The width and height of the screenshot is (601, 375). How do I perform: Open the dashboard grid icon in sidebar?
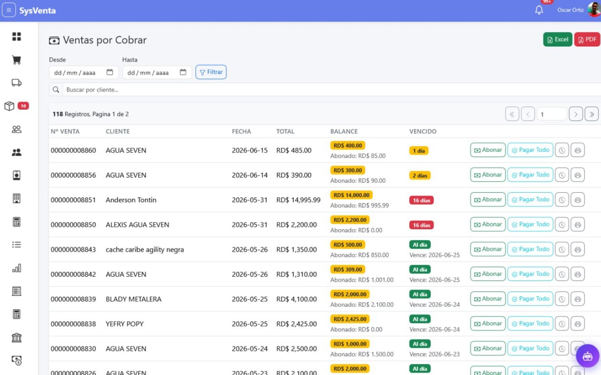(16, 37)
